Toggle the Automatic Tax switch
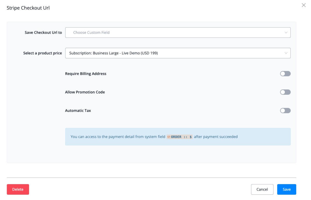Image resolution: width=311 pixels, height=200 pixels. pyautogui.click(x=285, y=111)
